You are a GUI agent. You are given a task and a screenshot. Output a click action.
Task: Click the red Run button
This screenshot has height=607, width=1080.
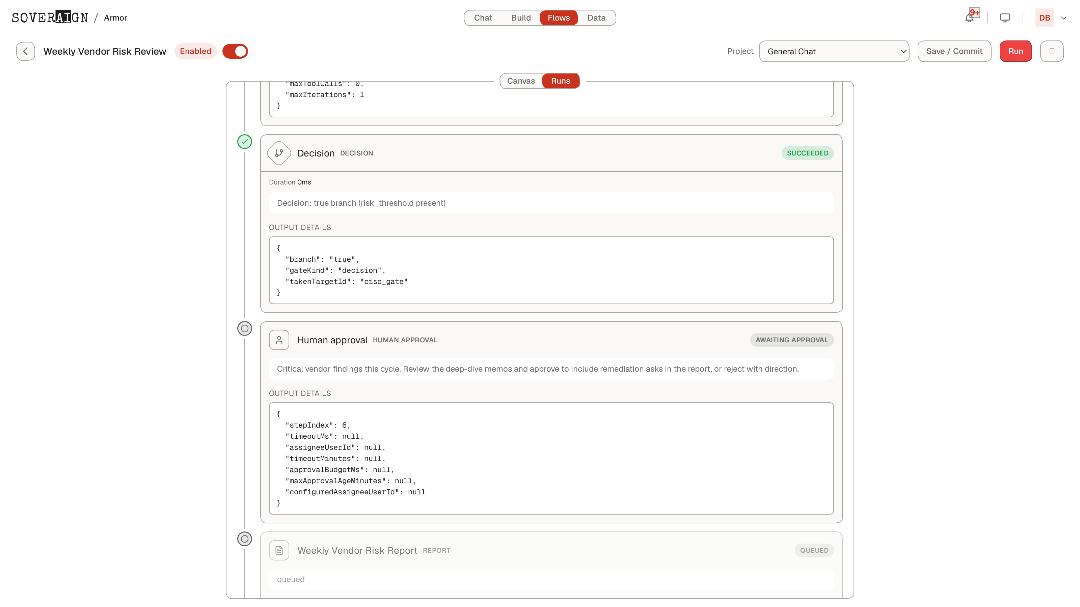pos(1016,51)
